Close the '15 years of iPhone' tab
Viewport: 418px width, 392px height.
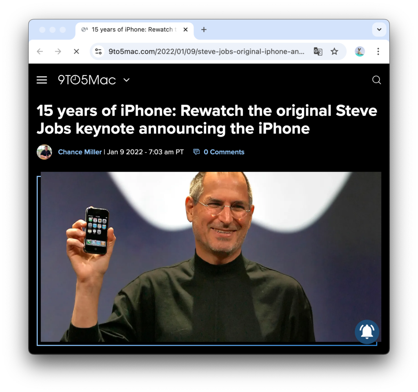[186, 29]
